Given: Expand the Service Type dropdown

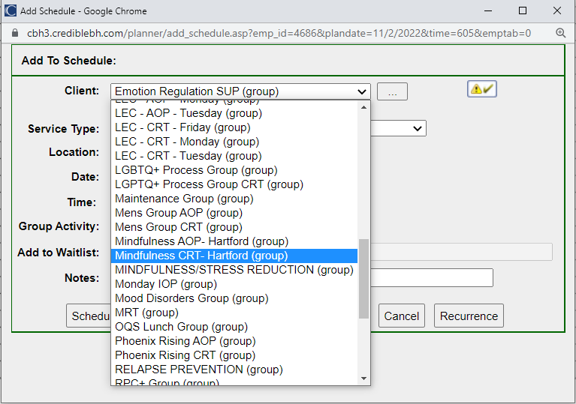Looking at the screenshot, I should [417, 129].
